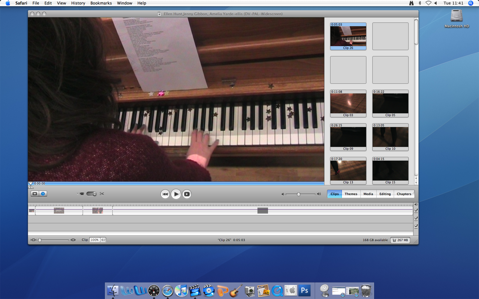
Task: Toggle first audio track checkbox
Action: tap(416, 219)
